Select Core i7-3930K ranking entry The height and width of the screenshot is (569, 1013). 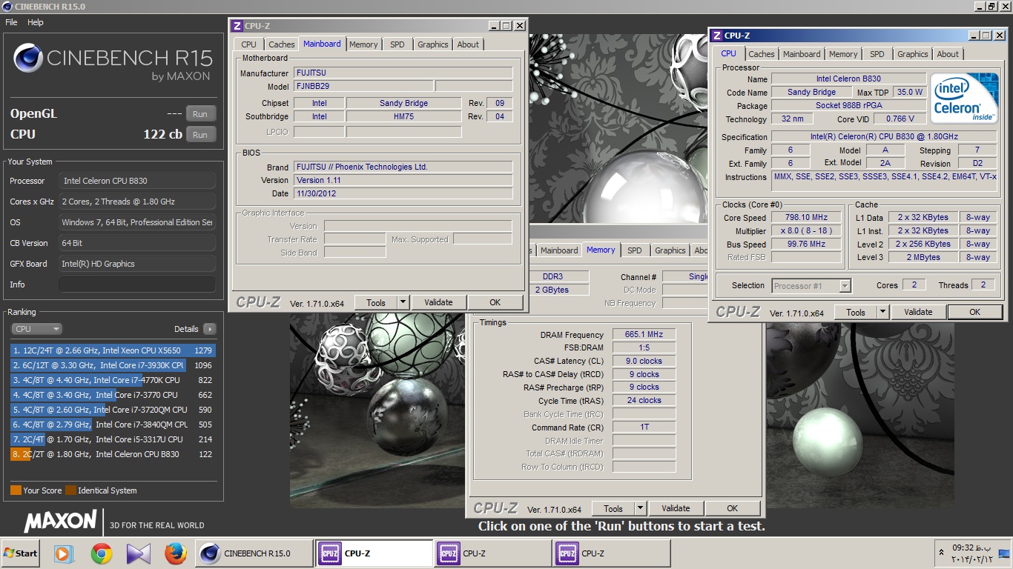[x=112, y=365]
